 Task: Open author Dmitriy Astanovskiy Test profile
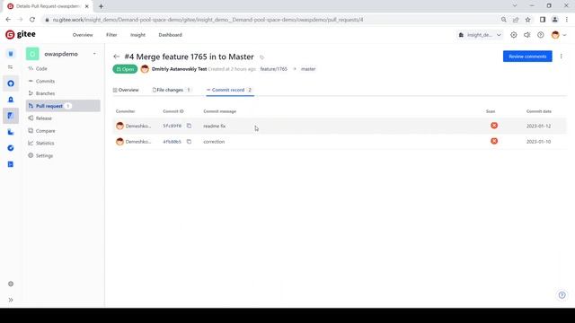[179, 69]
